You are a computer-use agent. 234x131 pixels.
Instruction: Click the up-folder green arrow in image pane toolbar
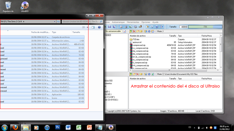(130, 31)
